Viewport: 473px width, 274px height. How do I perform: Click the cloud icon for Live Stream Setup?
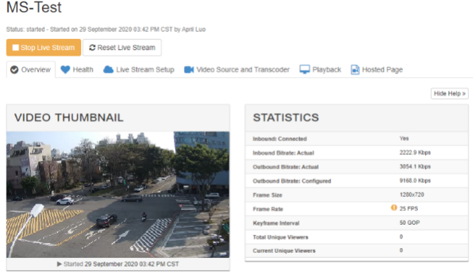(x=108, y=70)
